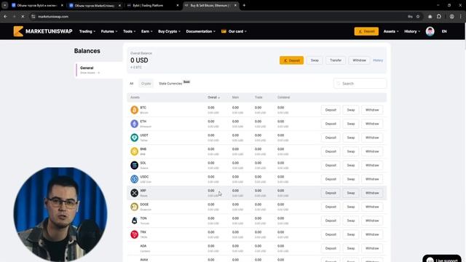Select General in the Balances sidebar
The image size is (466, 262).
point(99,70)
